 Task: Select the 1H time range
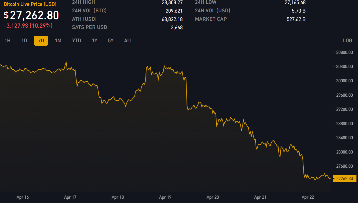pos(8,40)
